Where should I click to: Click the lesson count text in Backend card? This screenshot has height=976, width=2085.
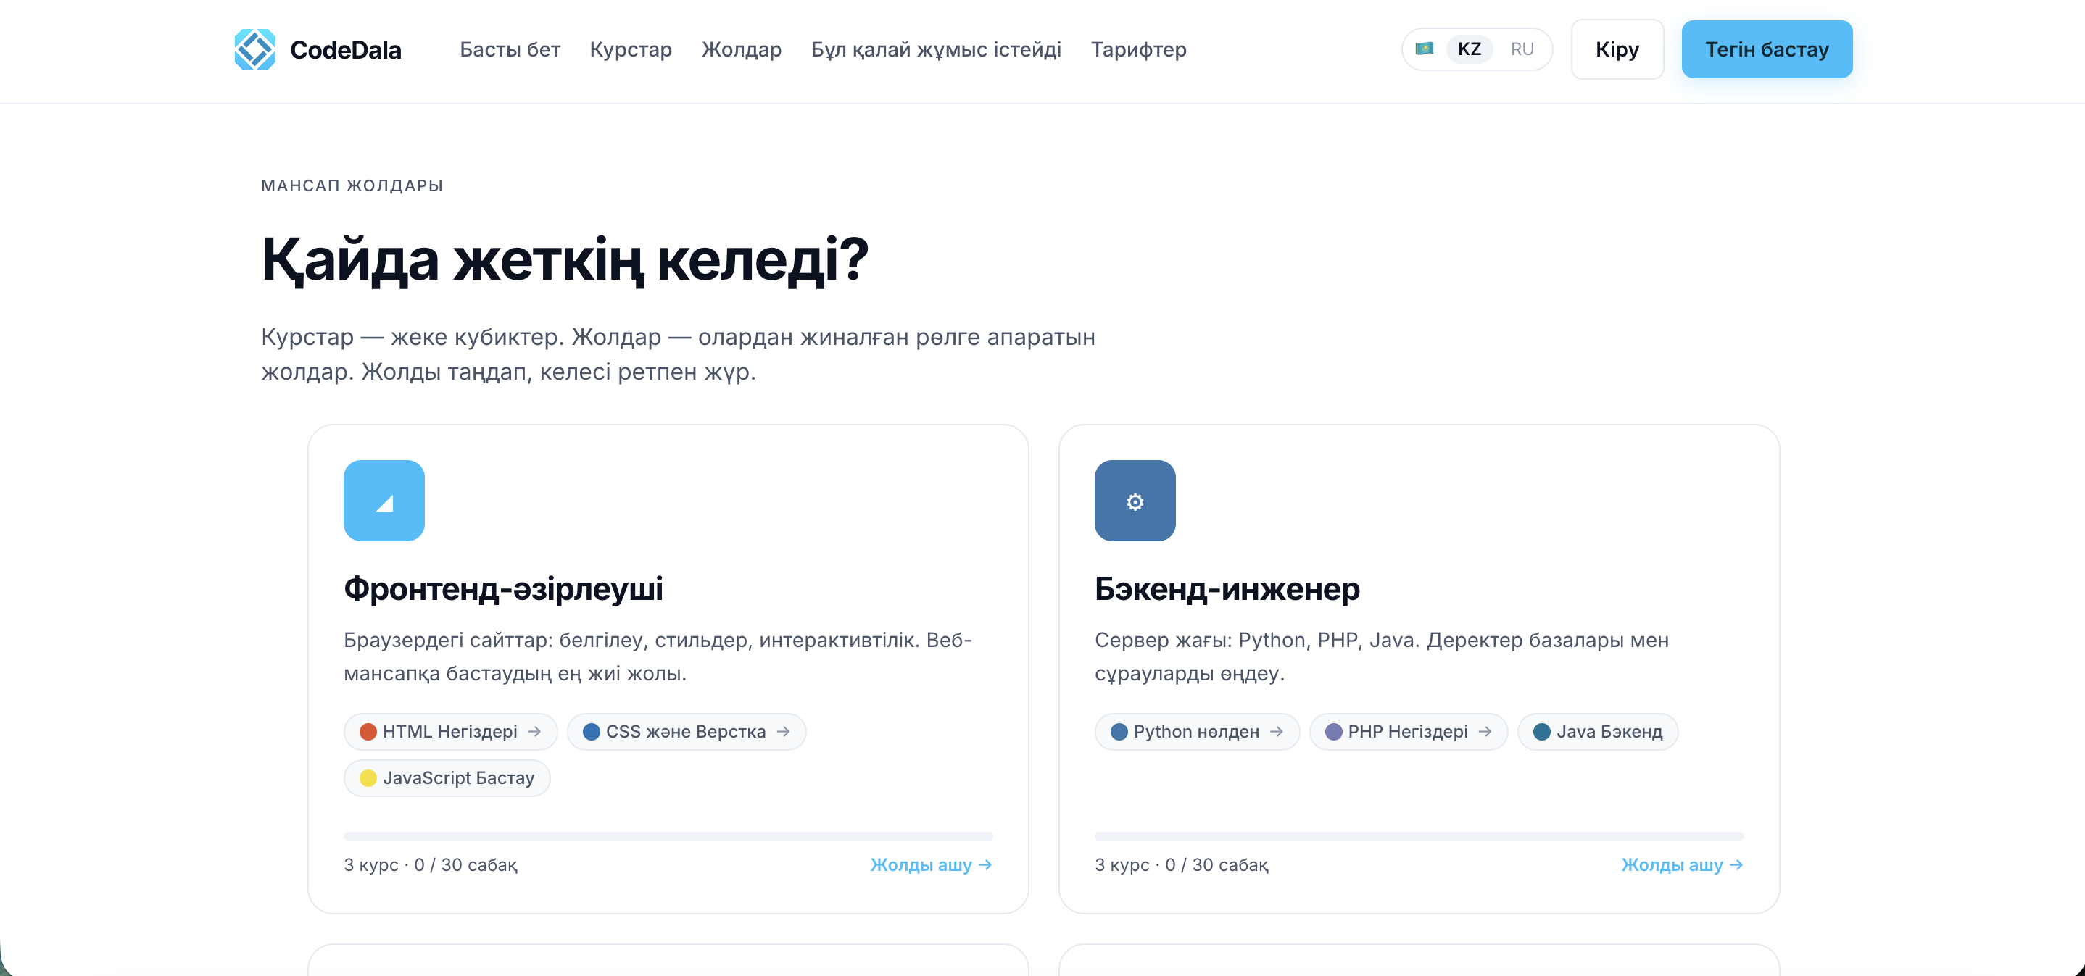click(1182, 864)
